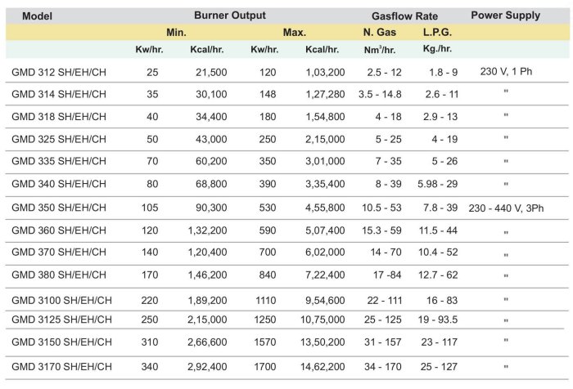Click the Max. subheader
The height and width of the screenshot is (389, 573).
pos(295,33)
